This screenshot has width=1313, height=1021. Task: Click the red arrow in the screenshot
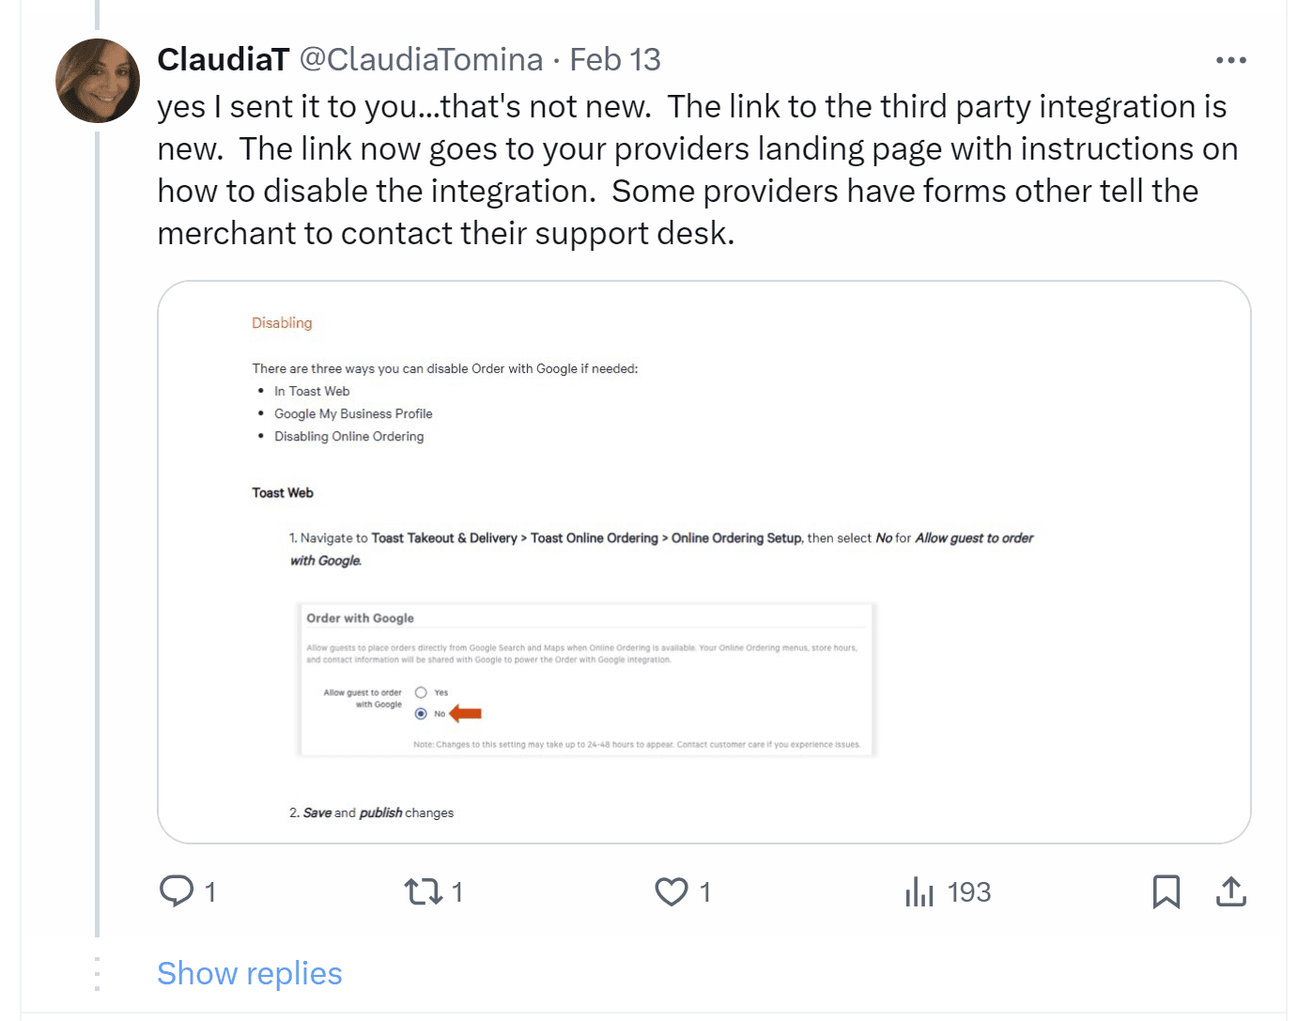click(466, 714)
